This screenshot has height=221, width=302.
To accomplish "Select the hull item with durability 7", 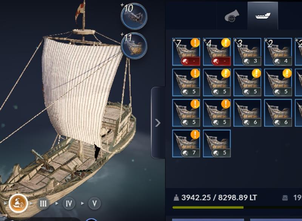I will pos(186,143).
